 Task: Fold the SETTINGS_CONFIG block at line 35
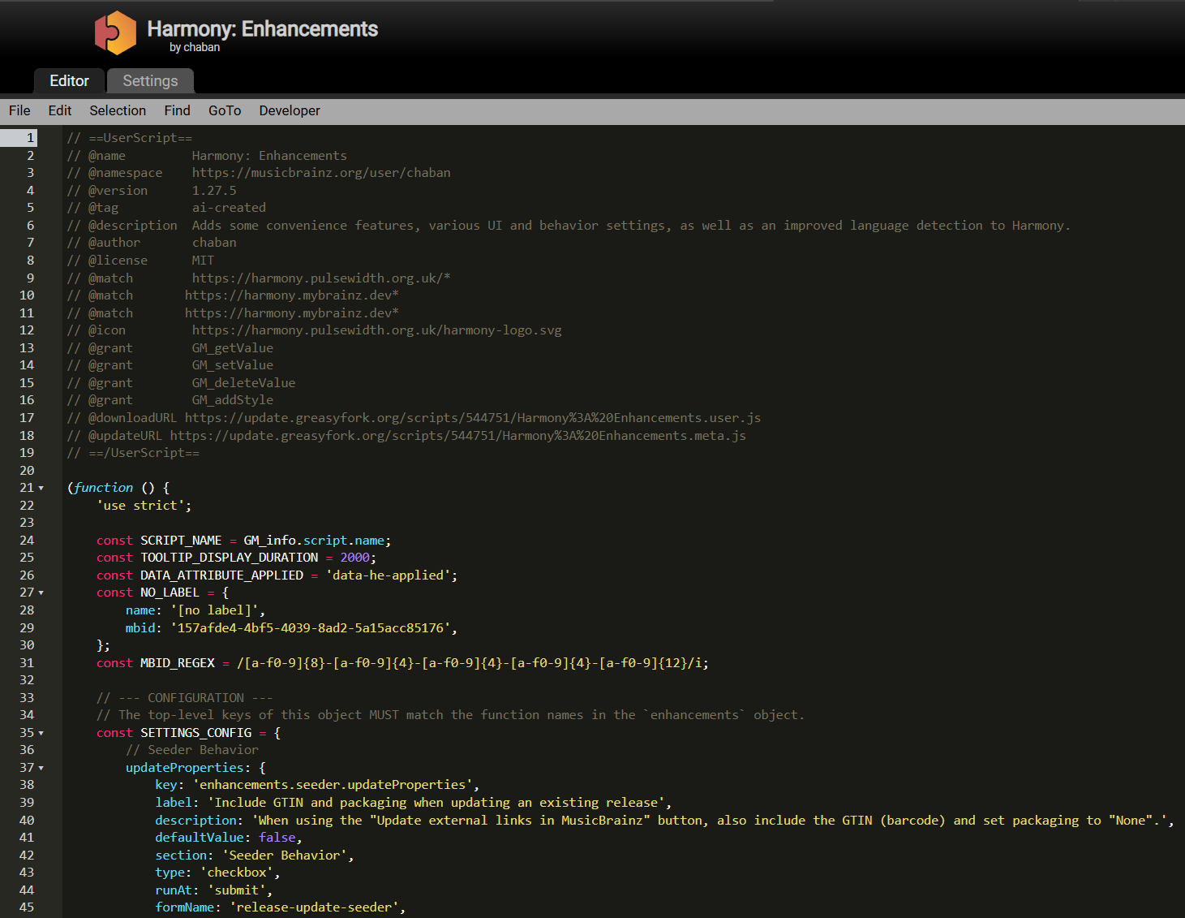(41, 733)
